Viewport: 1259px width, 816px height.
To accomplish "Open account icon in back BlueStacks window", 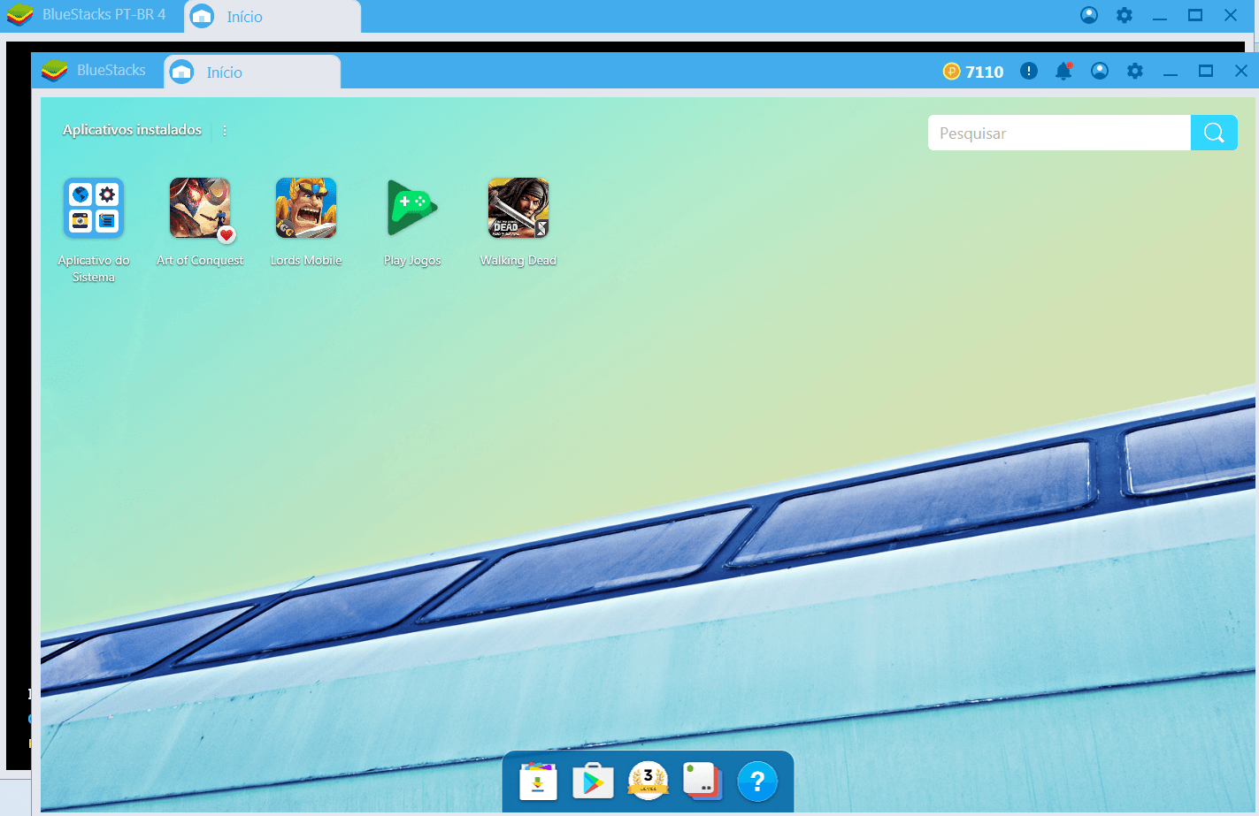I will [1089, 15].
